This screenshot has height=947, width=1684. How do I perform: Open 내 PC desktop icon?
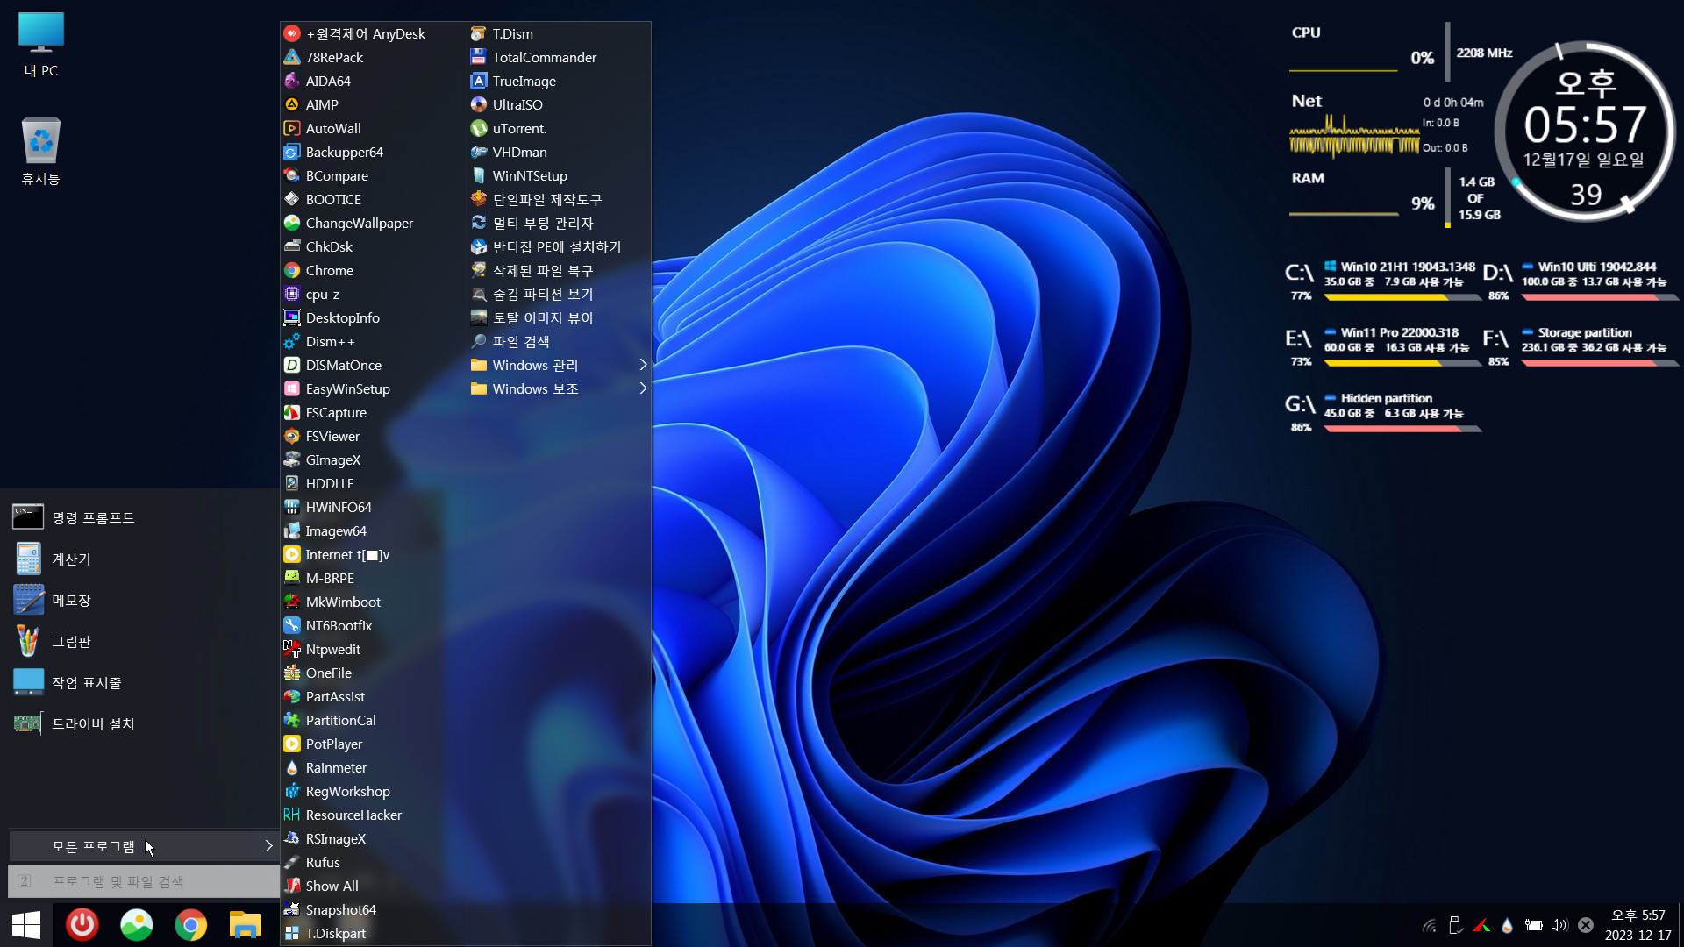(40, 44)
